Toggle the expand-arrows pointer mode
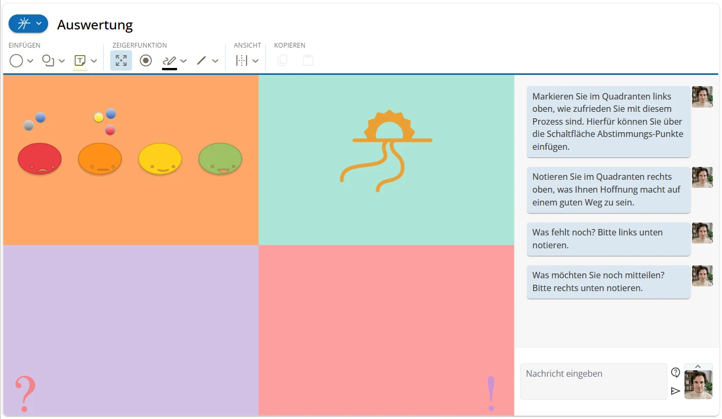722x419 pixels. point(121,60)
